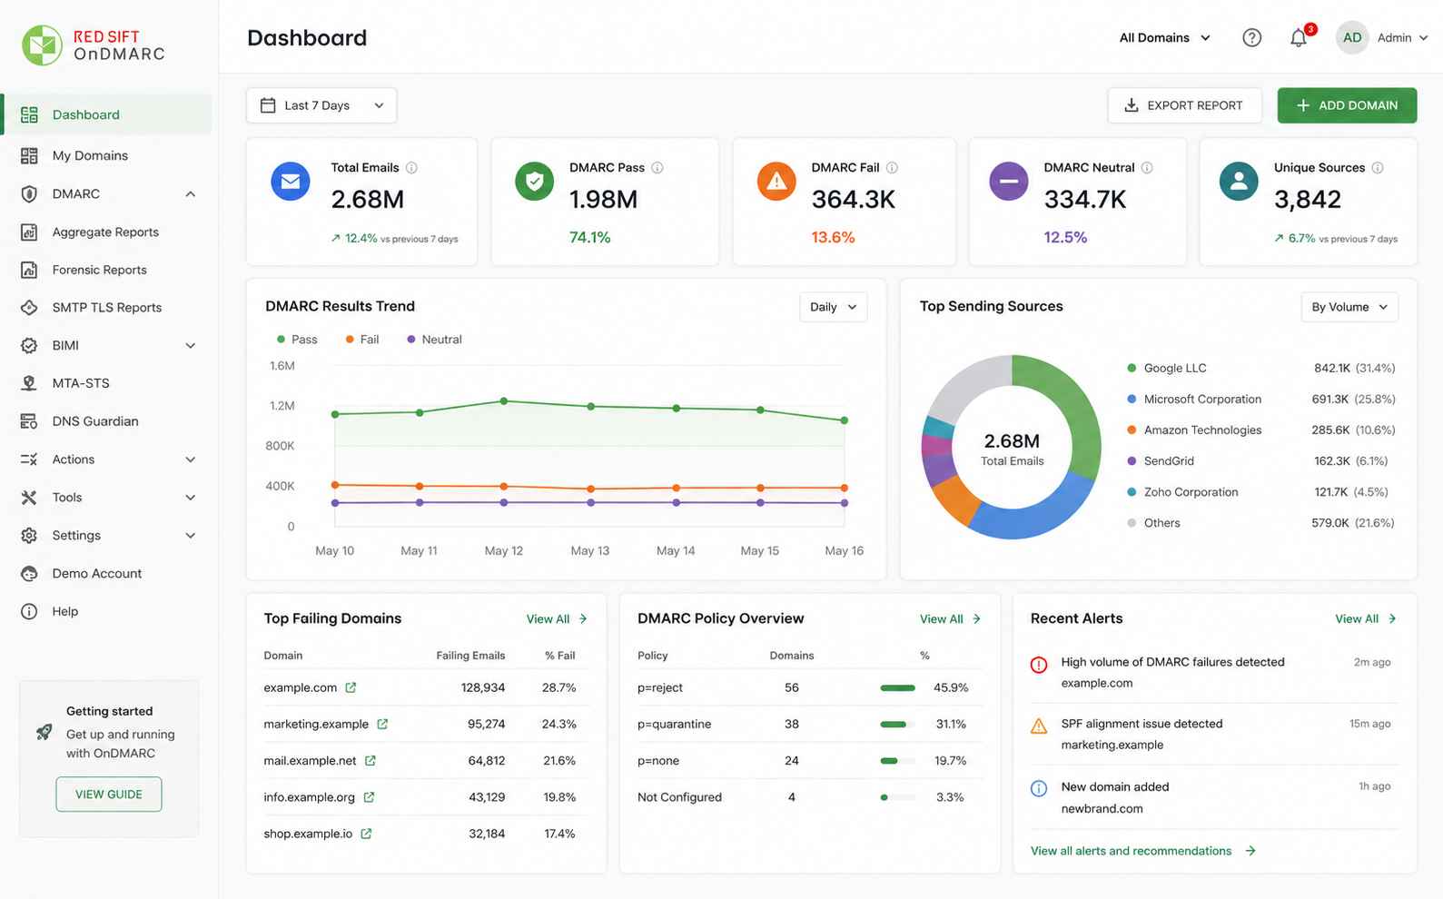Click the blue Total Emails envelope icon
The width and height of the screenshot is (1443, 899).
291,181
